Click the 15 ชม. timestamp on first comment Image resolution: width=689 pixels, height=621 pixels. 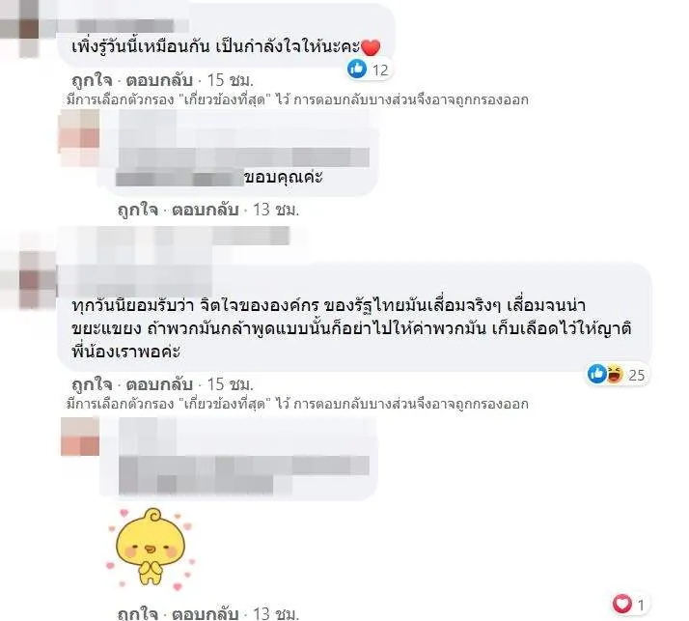pos(231,80)
